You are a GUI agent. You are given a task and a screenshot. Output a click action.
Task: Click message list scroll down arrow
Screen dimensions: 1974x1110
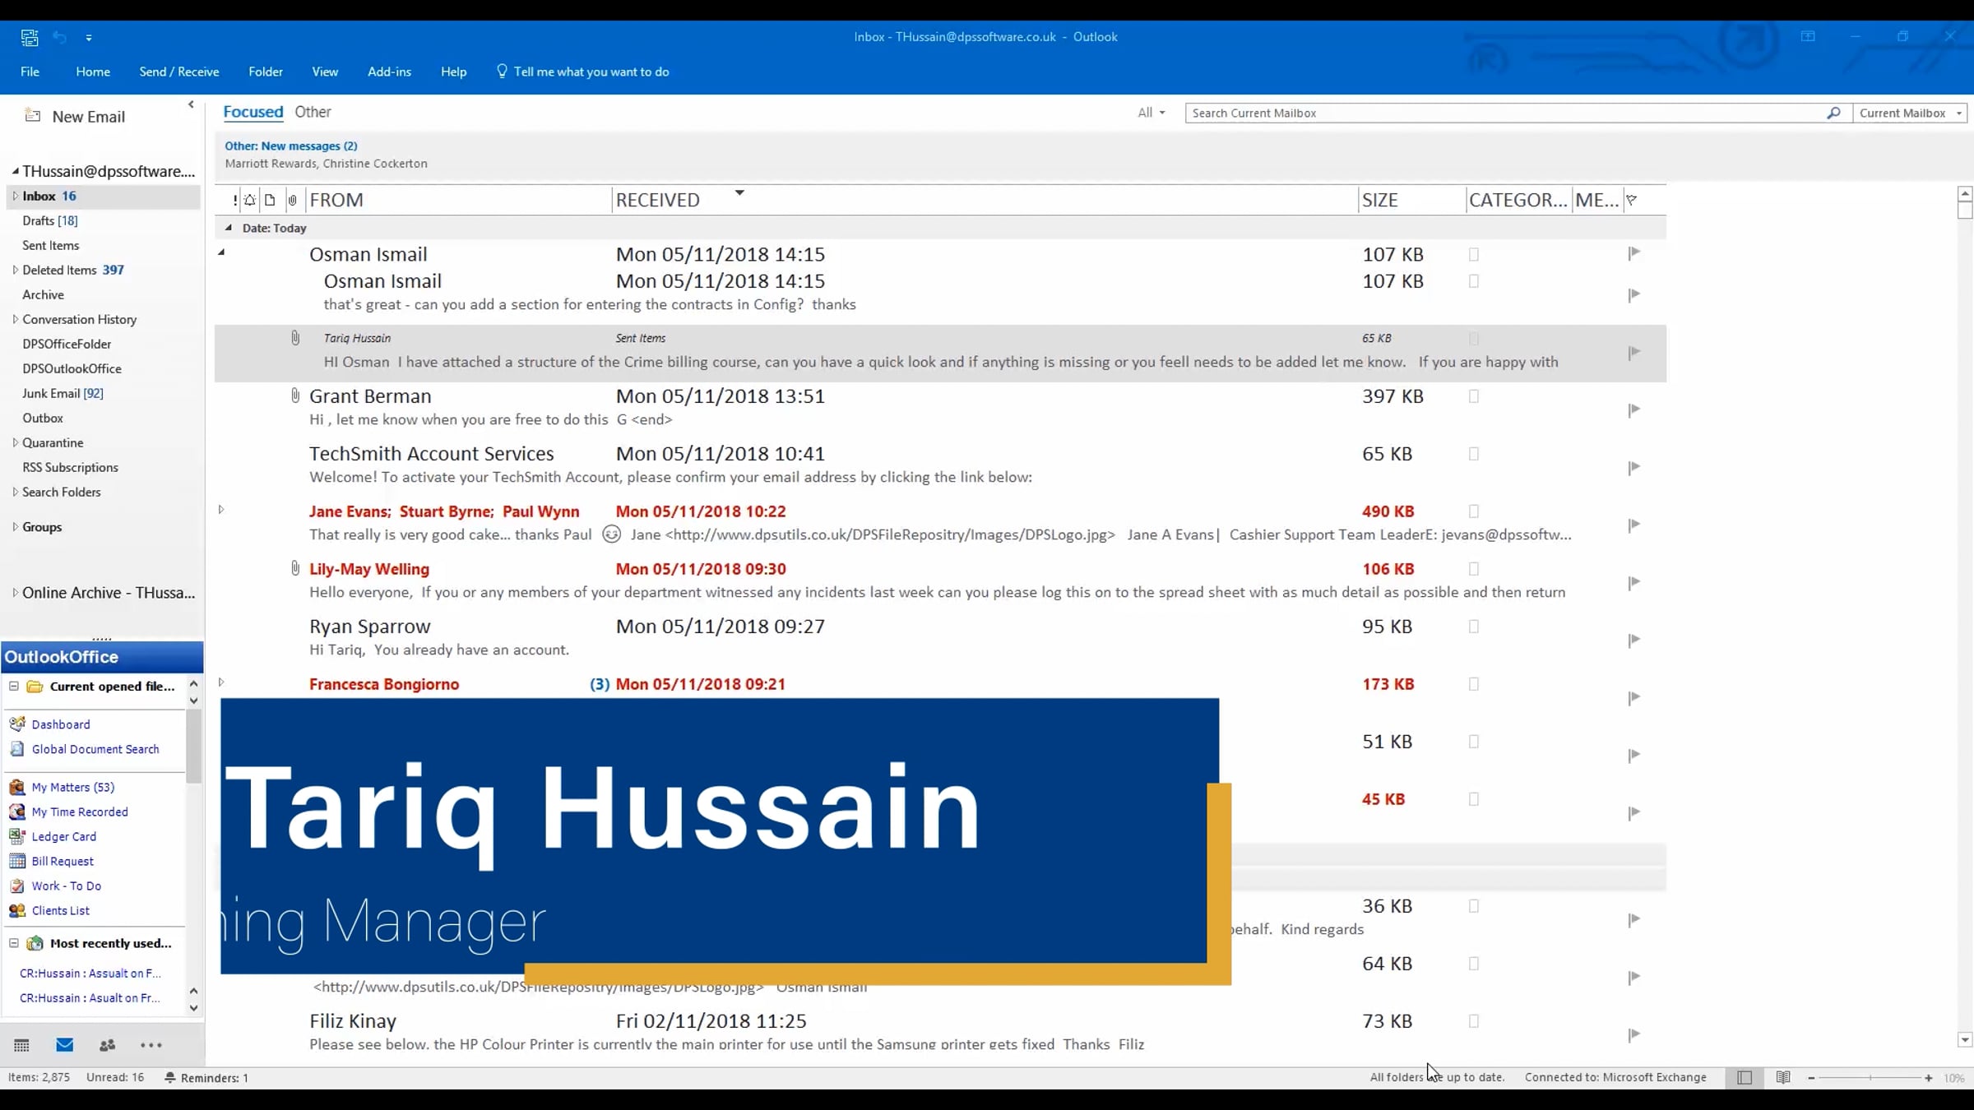(x=1965, y=1040)
